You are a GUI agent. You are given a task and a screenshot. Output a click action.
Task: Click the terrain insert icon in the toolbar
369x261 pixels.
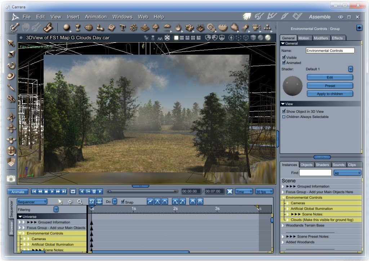[145, 27]
